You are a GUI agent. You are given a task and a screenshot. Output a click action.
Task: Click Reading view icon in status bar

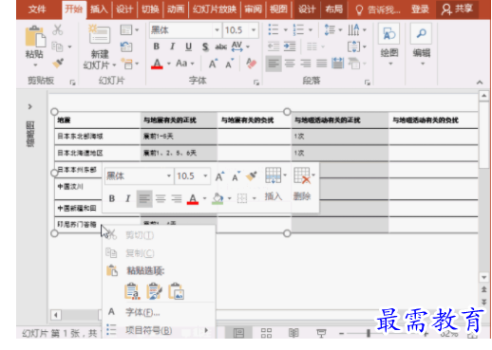pyautogui.click(x=293, y=333)
